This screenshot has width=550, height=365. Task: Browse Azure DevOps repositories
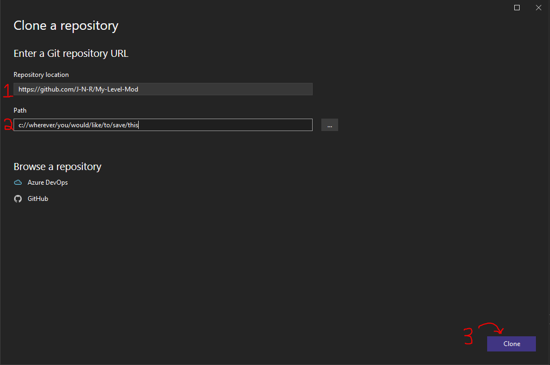pos(48,182)
